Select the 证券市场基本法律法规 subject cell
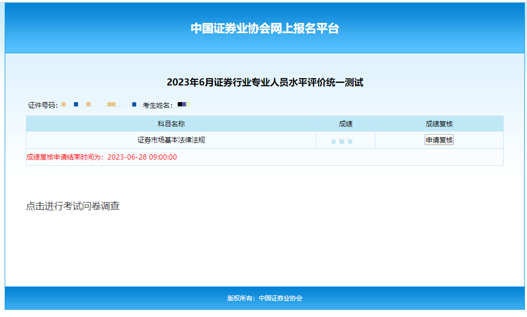This screenshot has height=317, width=527. pyautogui.click(x=171, y=140)
